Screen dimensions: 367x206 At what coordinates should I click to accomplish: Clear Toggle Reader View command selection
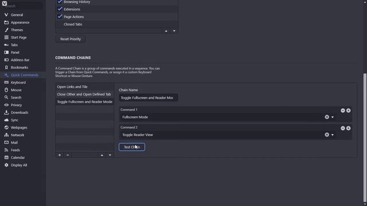coord(327,135)
